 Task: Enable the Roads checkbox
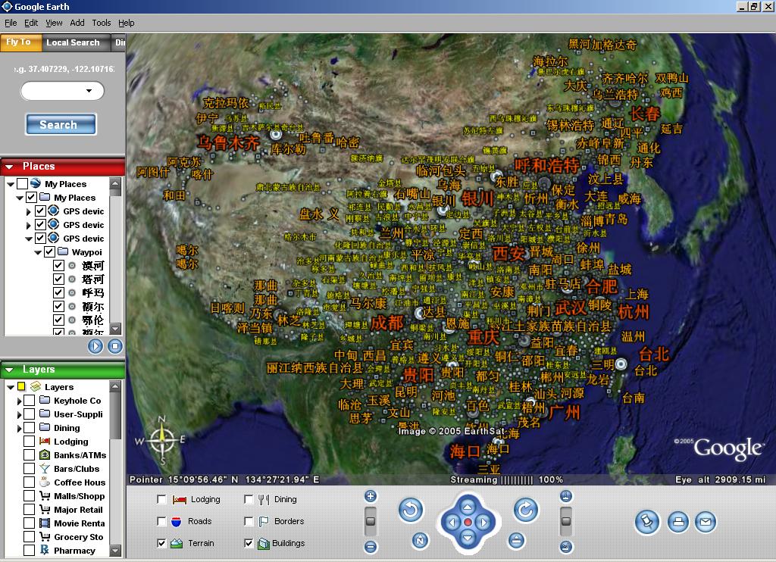(161, 522)
